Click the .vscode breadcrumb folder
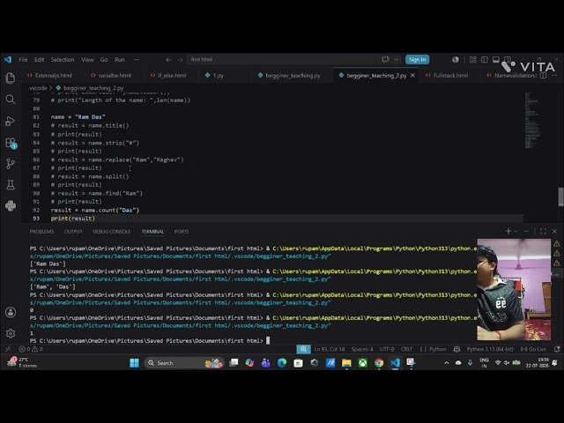 pyautogui.click(x=38, y=88)
